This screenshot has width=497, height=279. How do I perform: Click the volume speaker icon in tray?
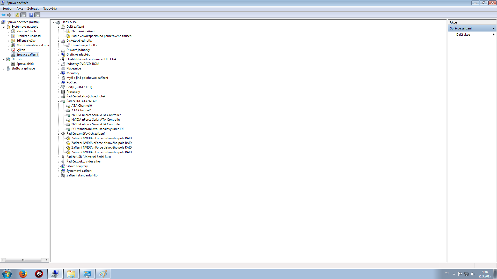(473, 274)
